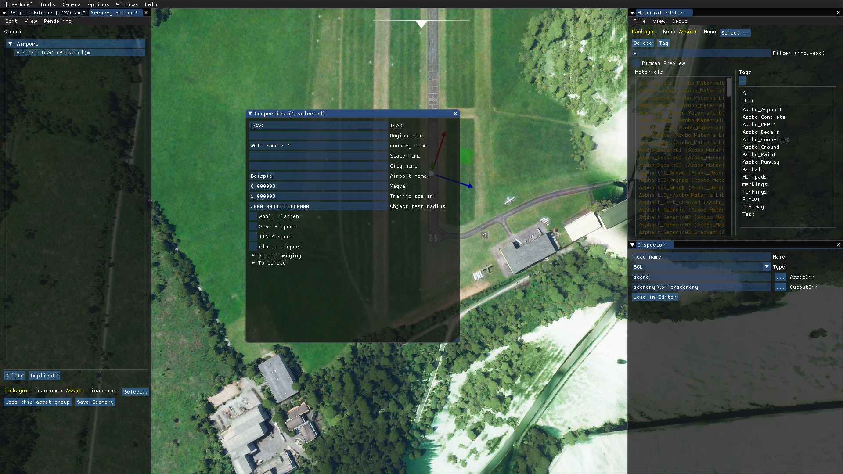
Task: Open the DevMode menu
Action: (19, 4)
